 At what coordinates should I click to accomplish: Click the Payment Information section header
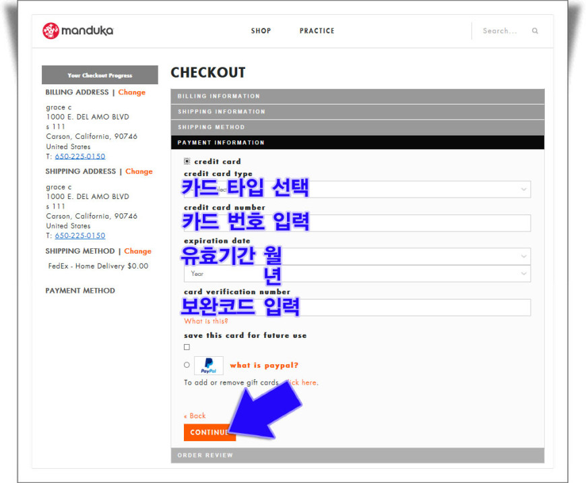[357, 142]
